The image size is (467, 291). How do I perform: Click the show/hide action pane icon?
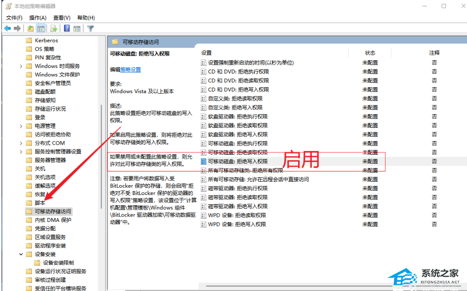pos(77,28)
